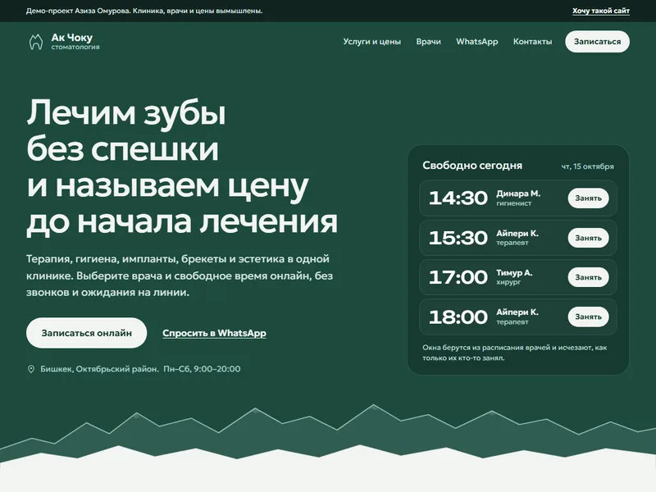This screenshot has height=492, width=656.
Task: Click the Окна берутся из расписания note
Action: (515, 353)
